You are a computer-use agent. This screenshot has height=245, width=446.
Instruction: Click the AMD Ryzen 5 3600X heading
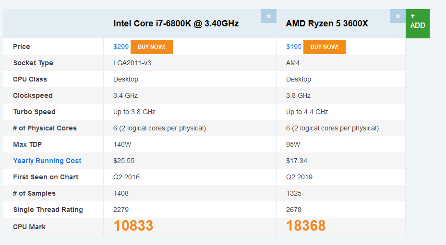327,23
